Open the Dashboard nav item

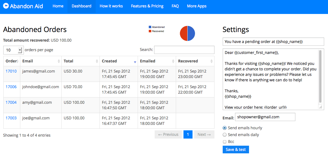81,6
